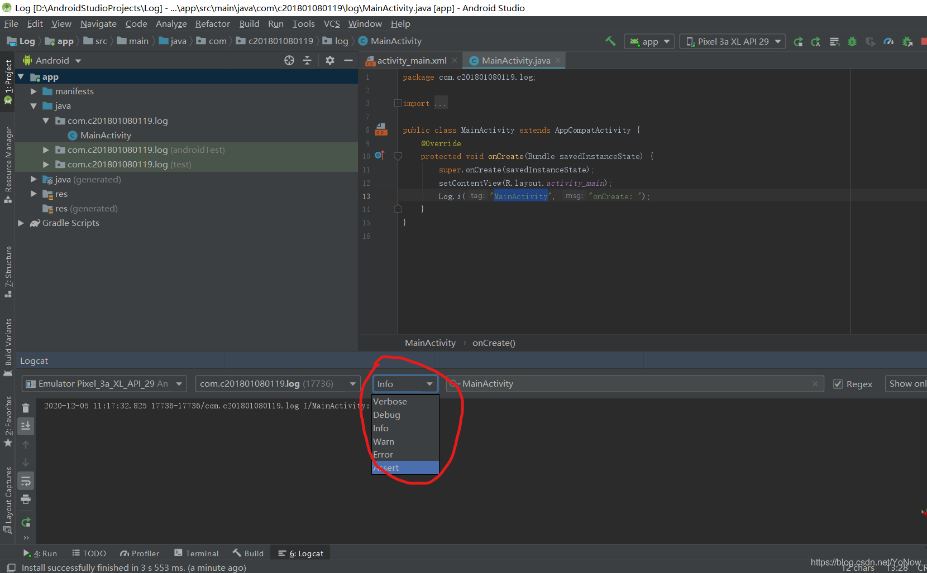Close the MainActivity.java tab

(x=558, y=60)
